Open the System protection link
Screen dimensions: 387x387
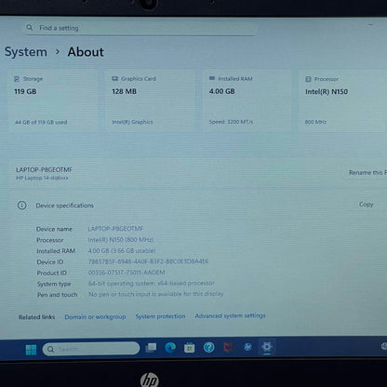coord(160,316)
